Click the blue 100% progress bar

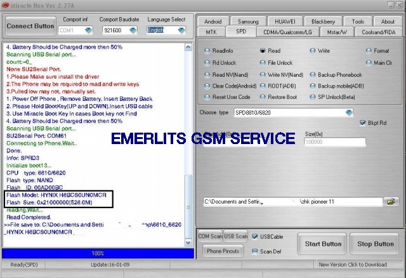point(98,253)
